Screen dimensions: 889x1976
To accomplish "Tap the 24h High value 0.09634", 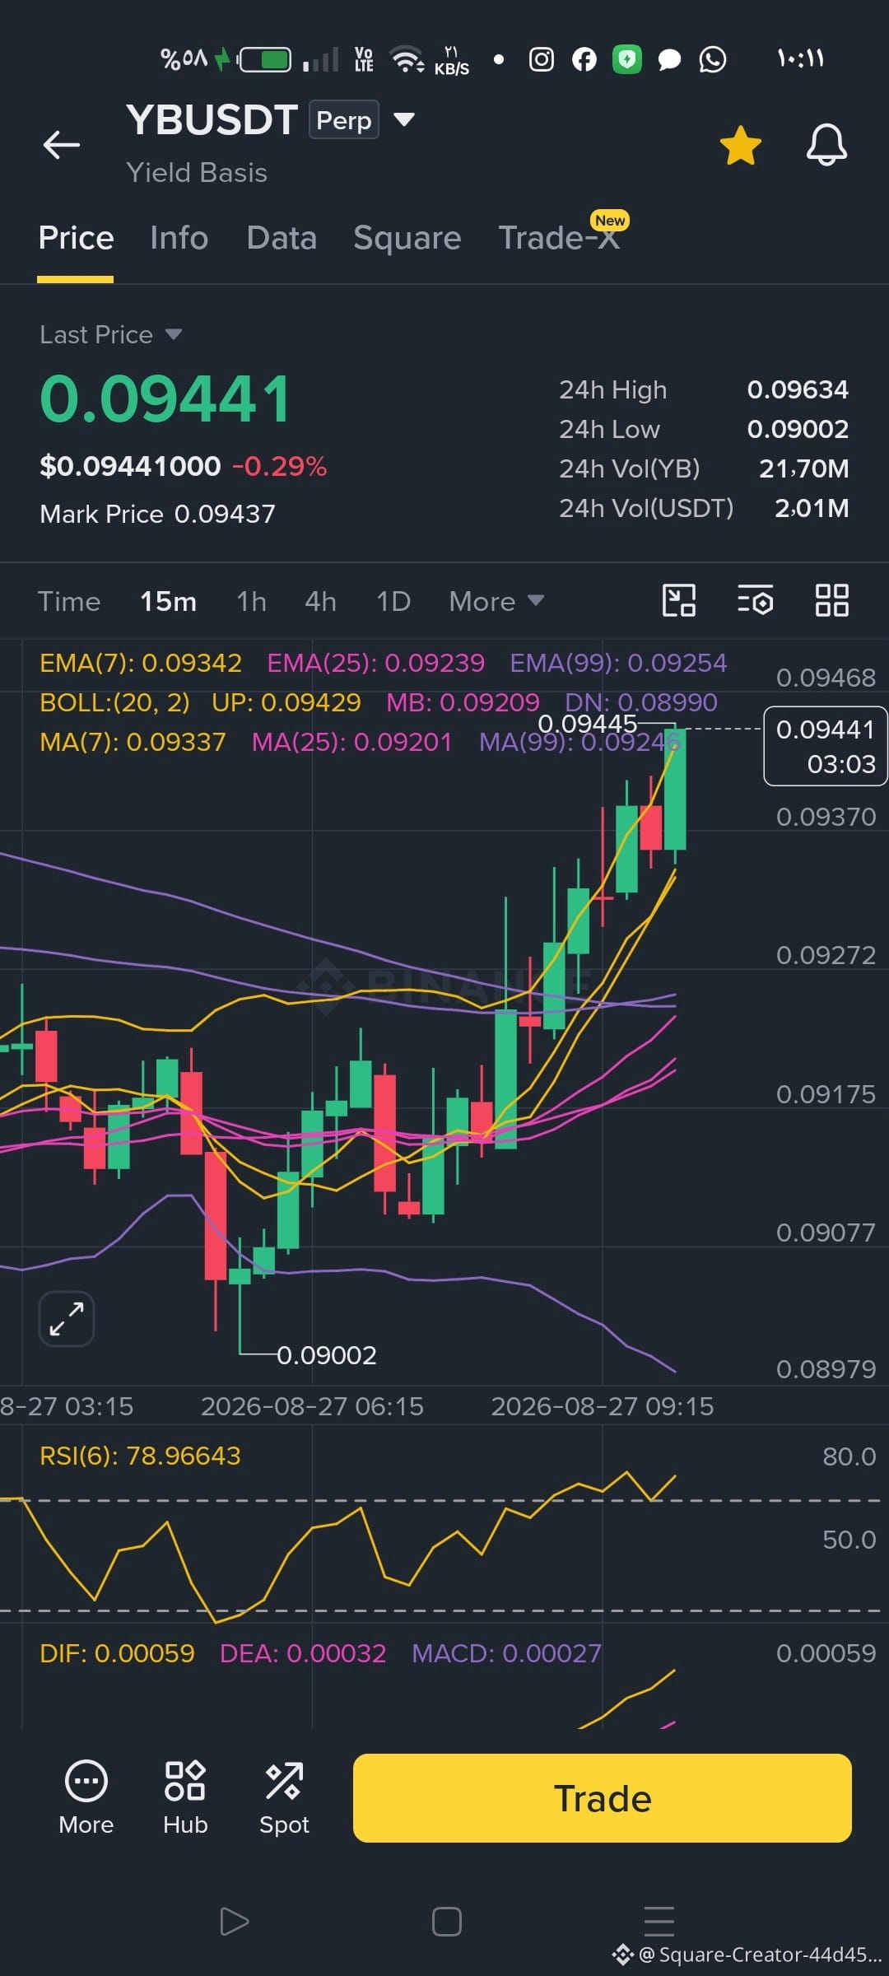I will (798, 389).
